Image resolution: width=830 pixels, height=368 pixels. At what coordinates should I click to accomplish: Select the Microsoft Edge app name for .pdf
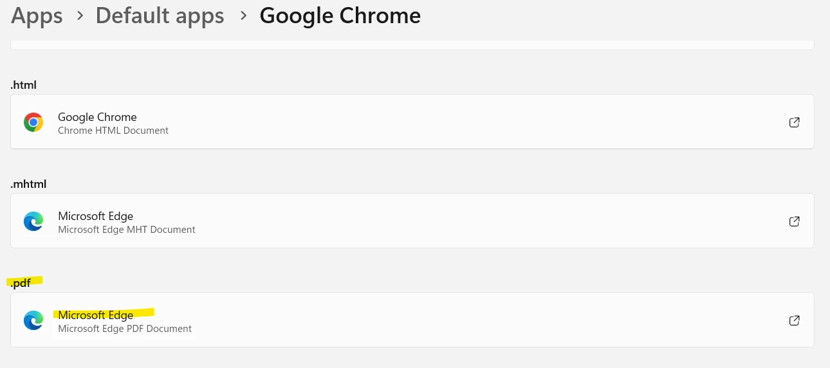95,315
